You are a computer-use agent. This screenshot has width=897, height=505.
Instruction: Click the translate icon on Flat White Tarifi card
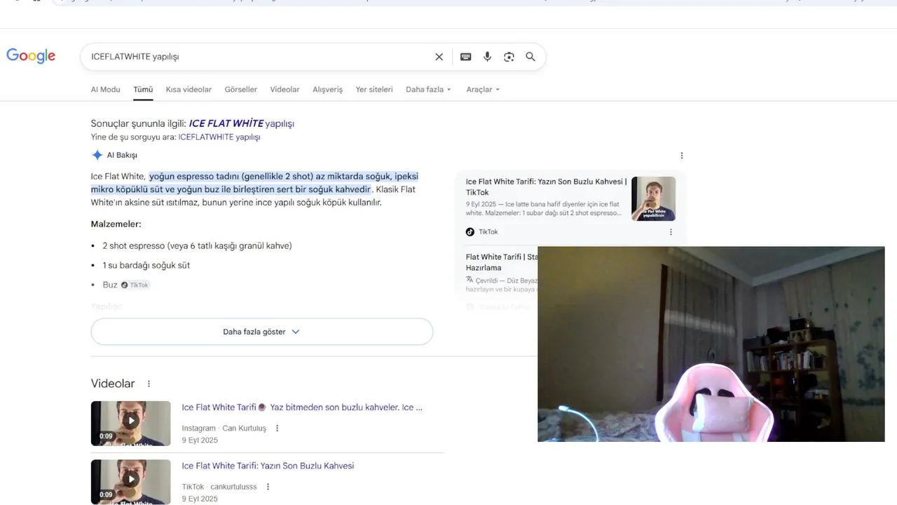(470, 280)
